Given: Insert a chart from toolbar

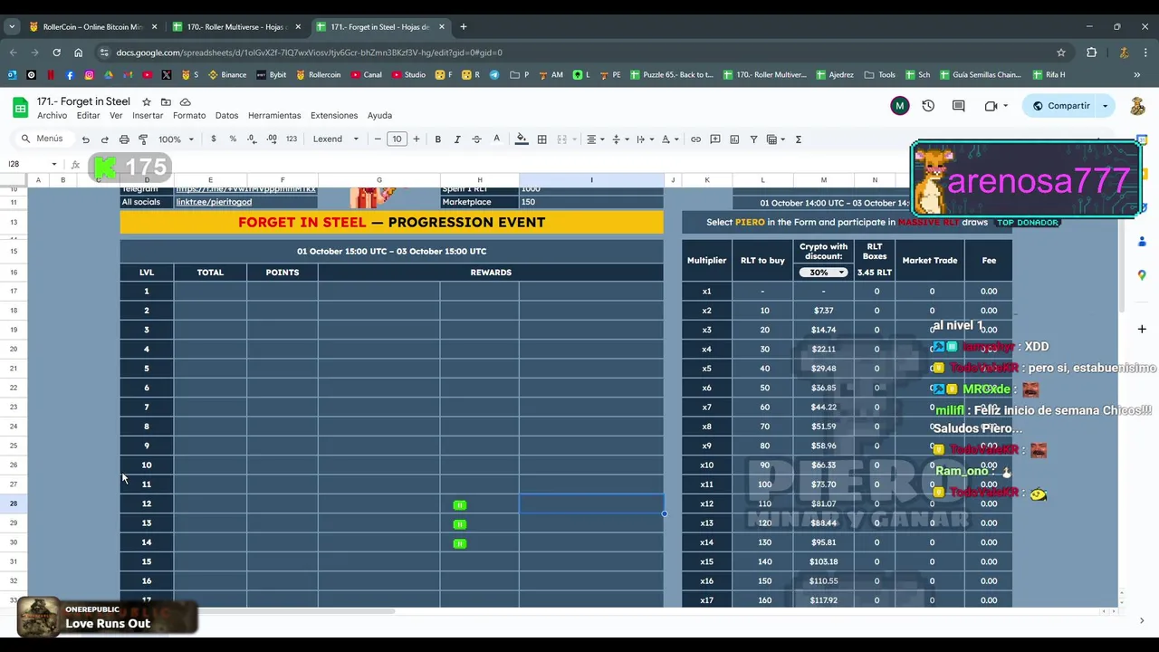Looking at the screenshot, I should 734,139.
